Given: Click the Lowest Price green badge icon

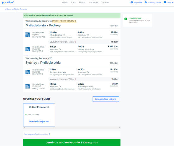Looking at the screenshot, I should [126, 19].
